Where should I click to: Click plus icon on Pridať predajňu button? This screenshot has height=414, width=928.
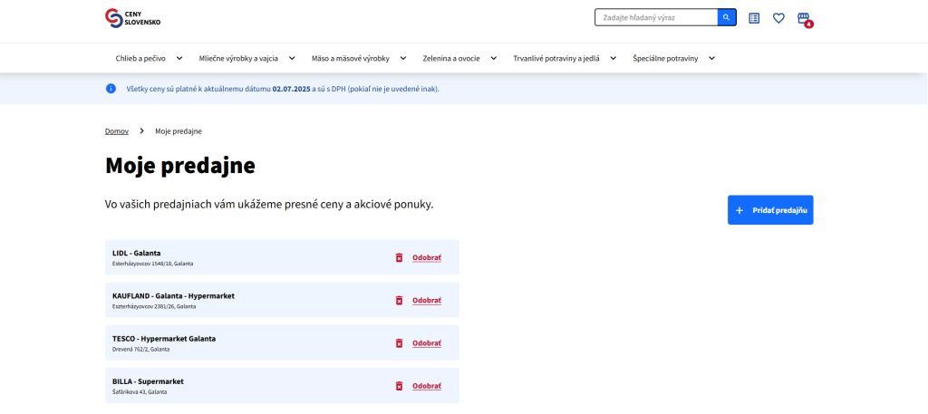(x=739, y=210)
